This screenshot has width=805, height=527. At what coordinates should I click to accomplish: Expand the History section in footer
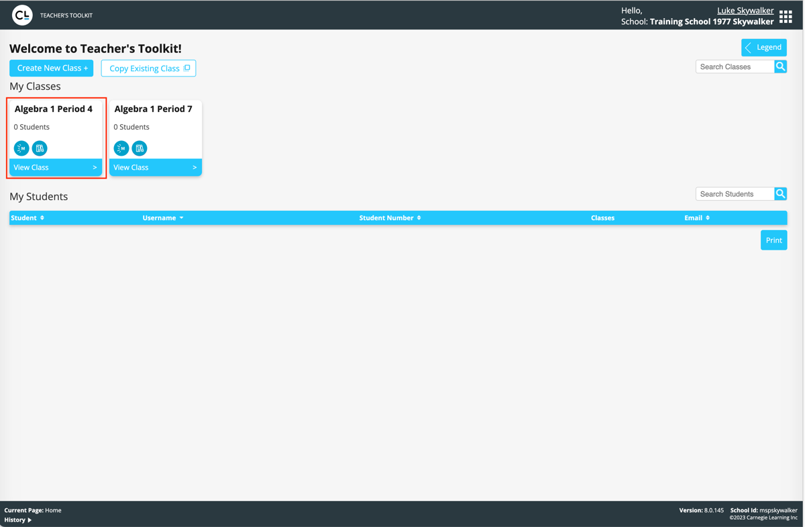click(18, 520)
